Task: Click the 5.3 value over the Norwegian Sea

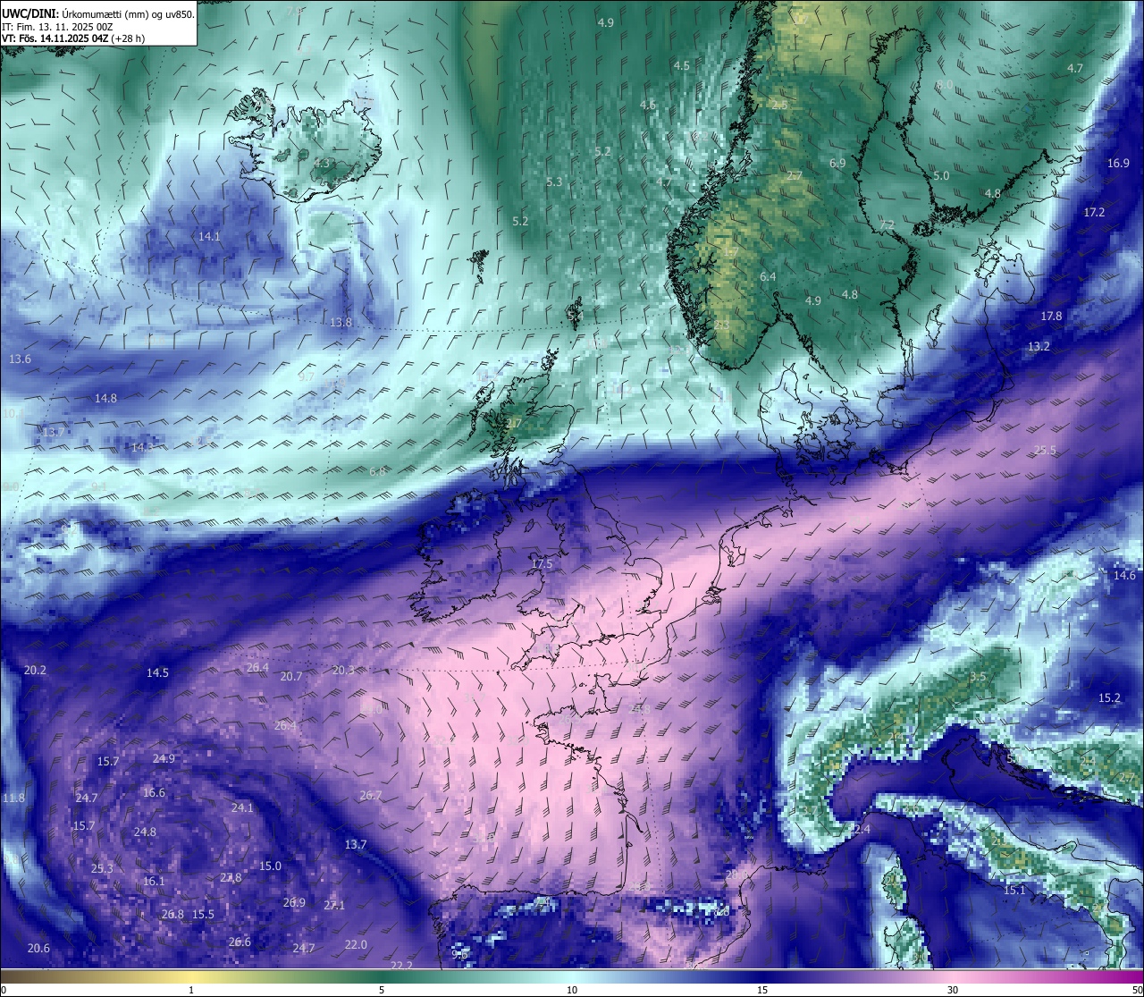Action: point(554,182)
